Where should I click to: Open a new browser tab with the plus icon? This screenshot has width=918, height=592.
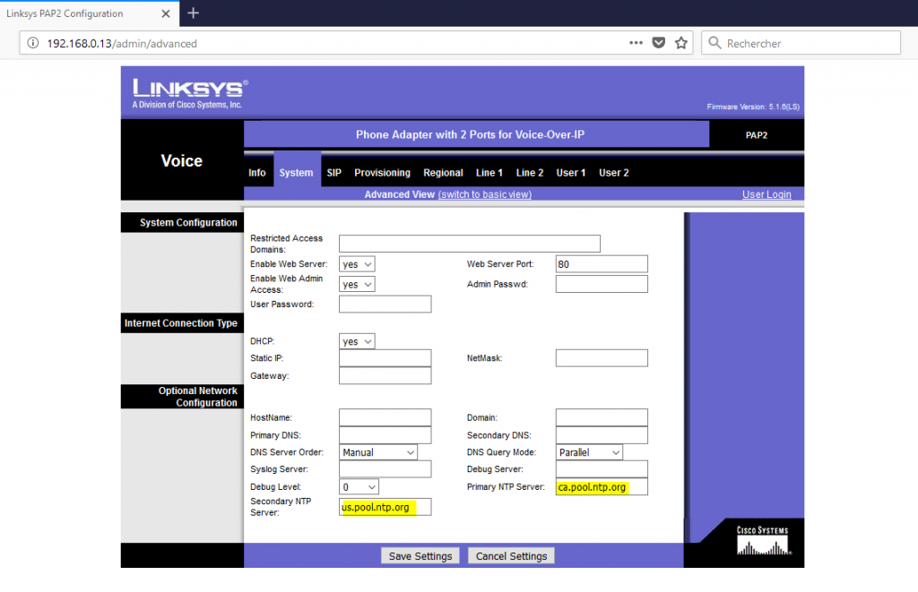tap(193, 13)
